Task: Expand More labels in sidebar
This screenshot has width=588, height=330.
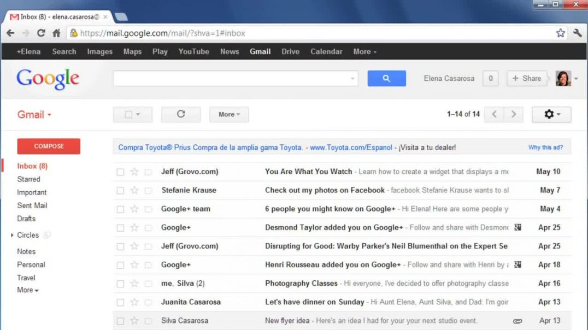Action: (28, 290)
